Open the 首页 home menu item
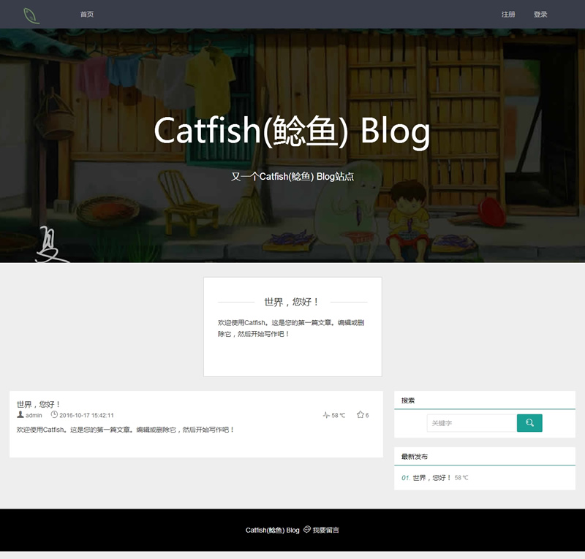Viewport: 585px width, 559px height. coord(87,14)
